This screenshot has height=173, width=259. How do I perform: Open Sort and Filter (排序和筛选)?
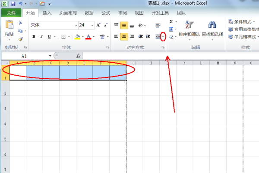pos(189,28)
